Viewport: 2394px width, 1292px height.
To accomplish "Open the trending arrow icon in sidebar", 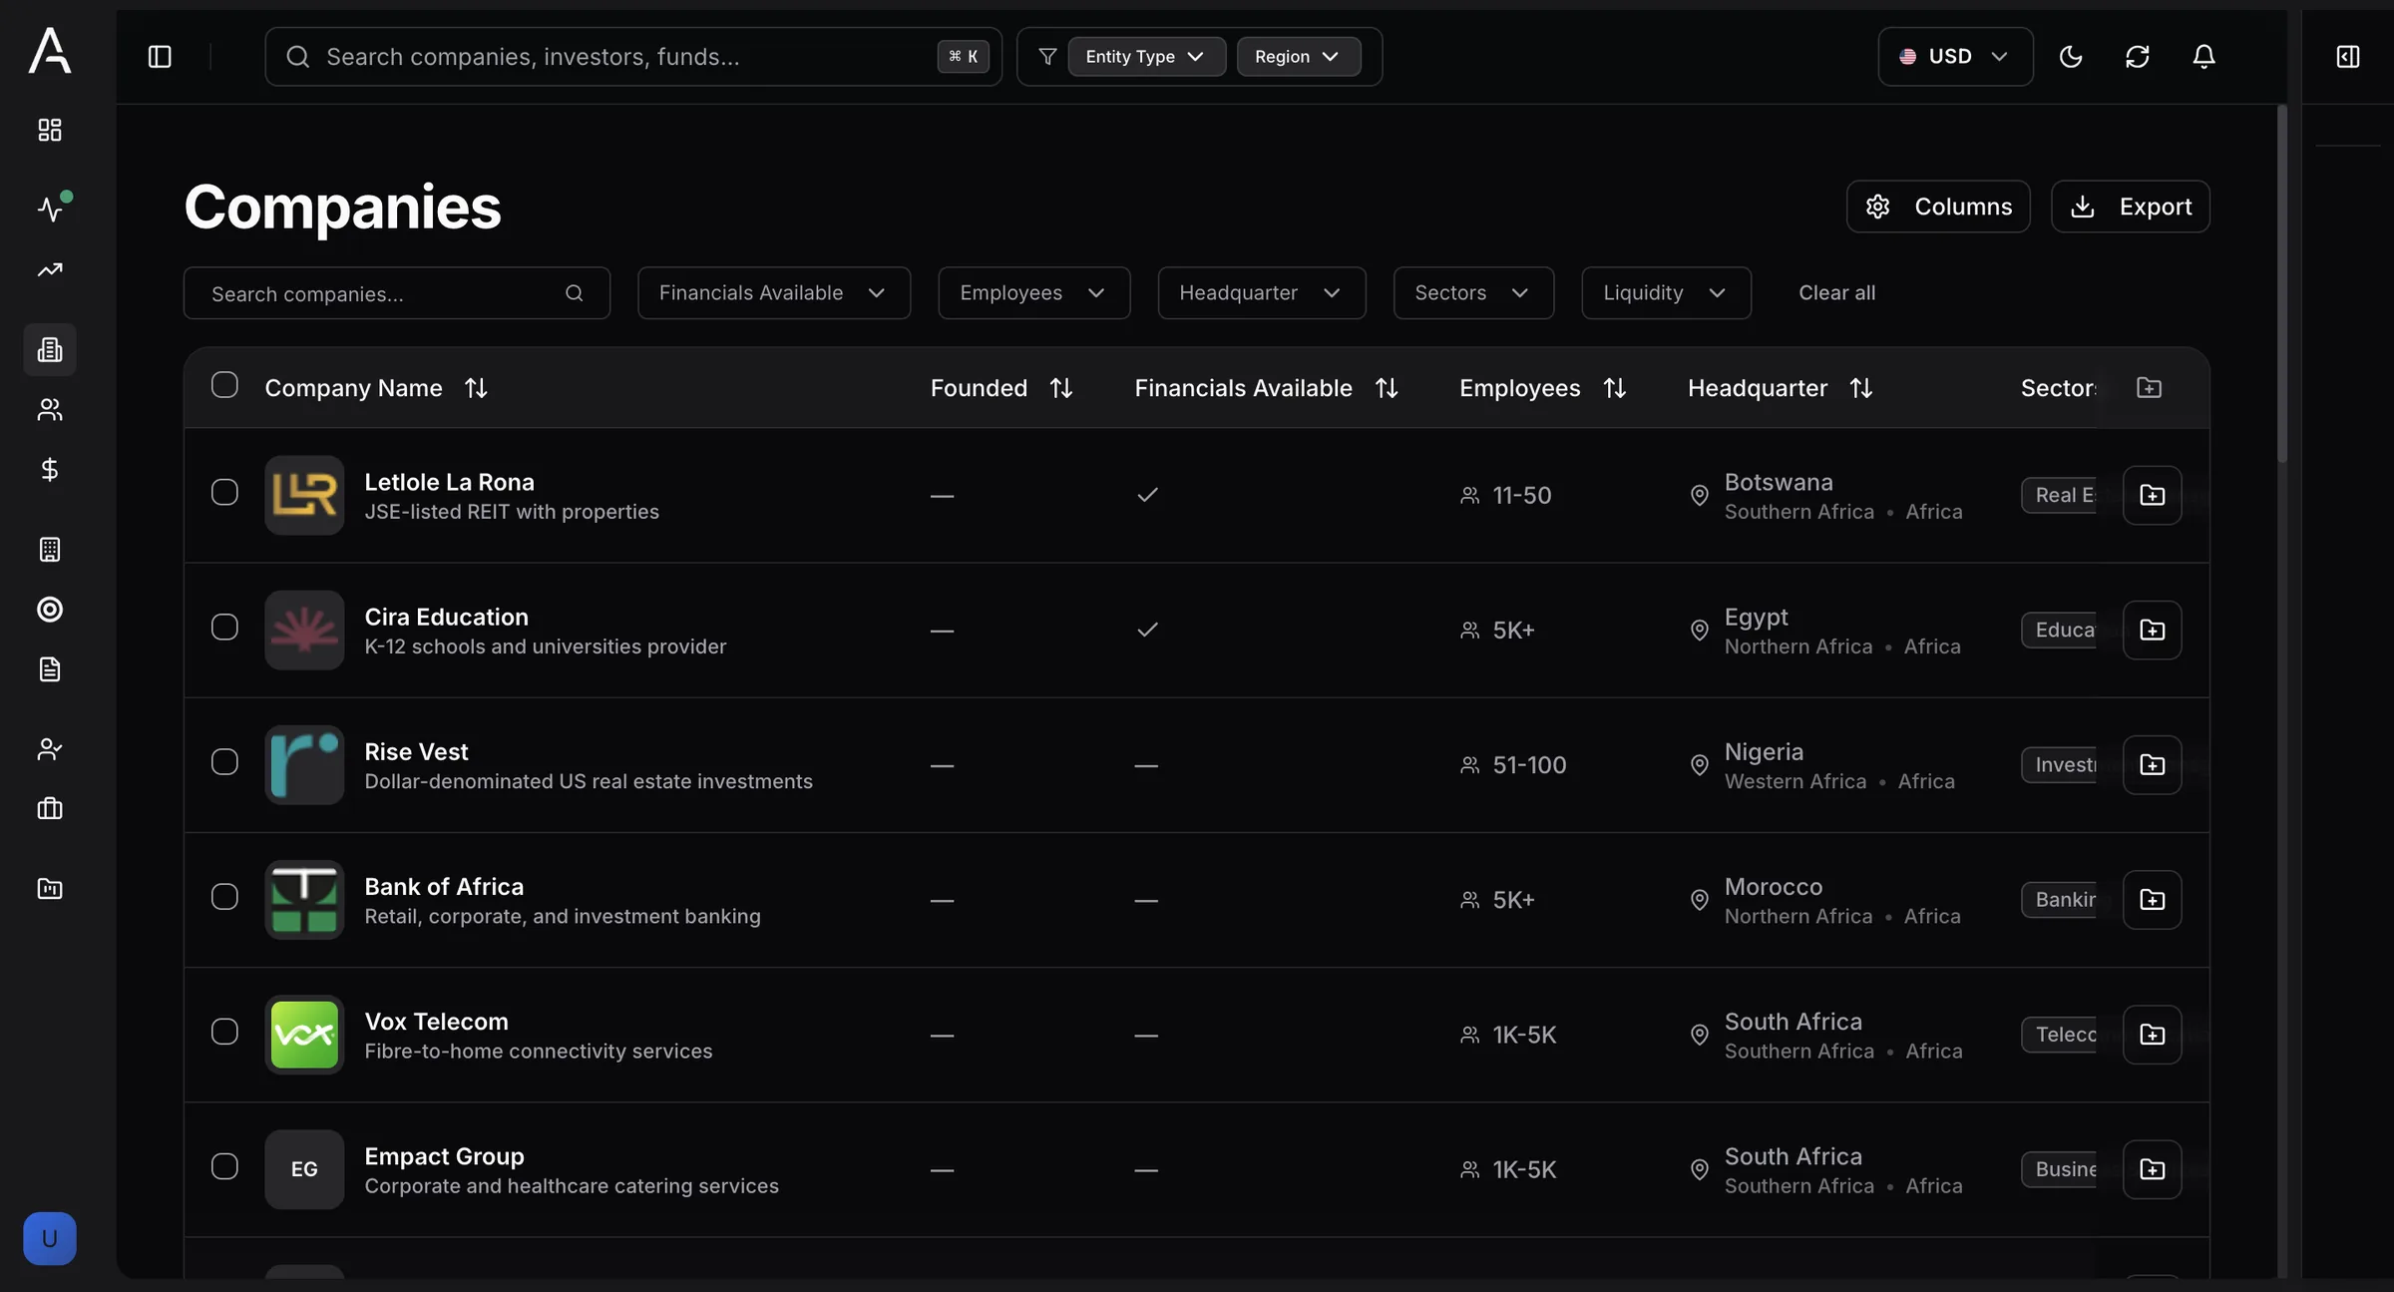I will click(50, 269).
